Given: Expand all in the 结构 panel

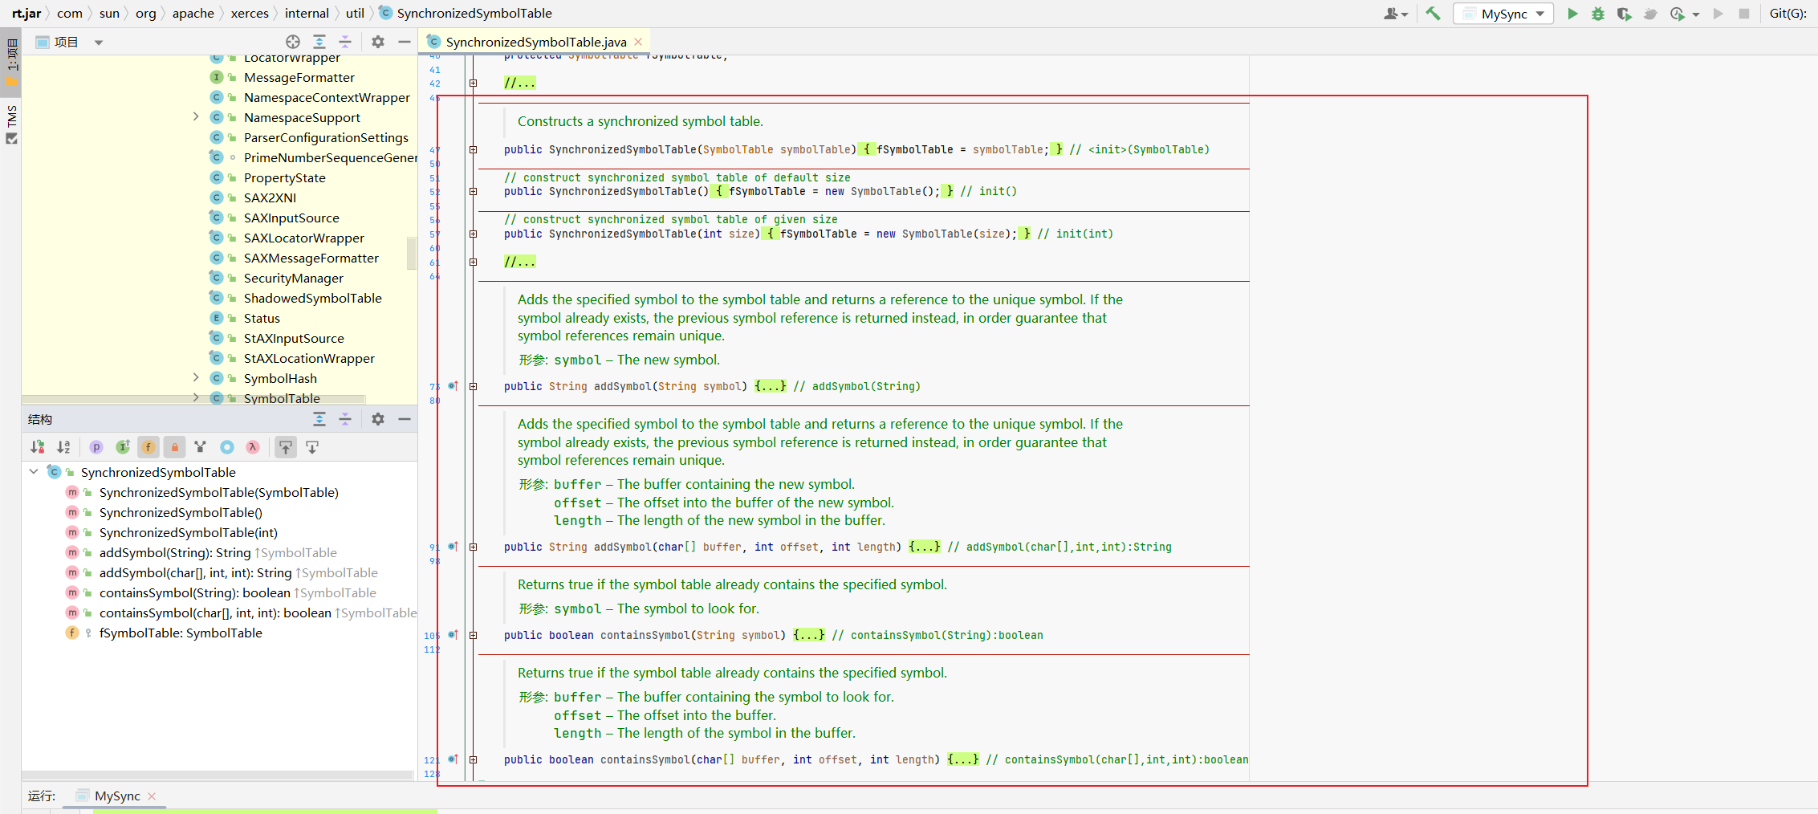Looking at the screenshot, I should 319,419.
